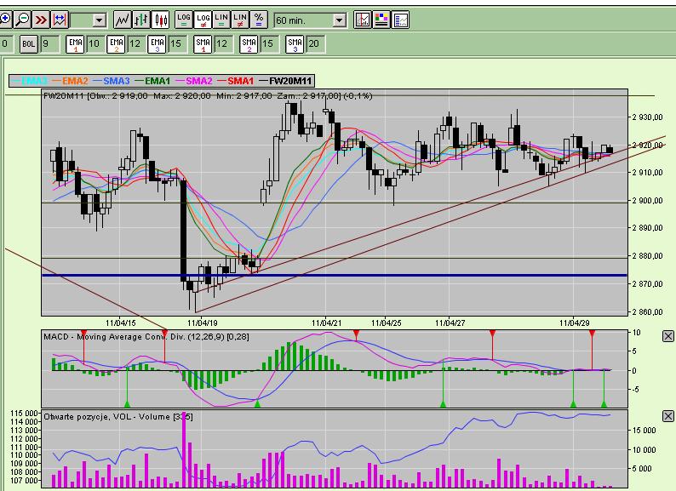Open the empty dropdown next to fit-width icon

pos(100,20)
